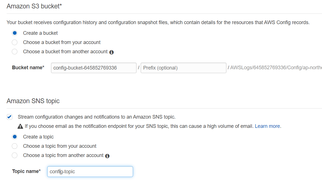The width and height of the screenshot is (322, 187).
Task: Select Choose a topic from another account radio
Action: click(x=15, y=155)
